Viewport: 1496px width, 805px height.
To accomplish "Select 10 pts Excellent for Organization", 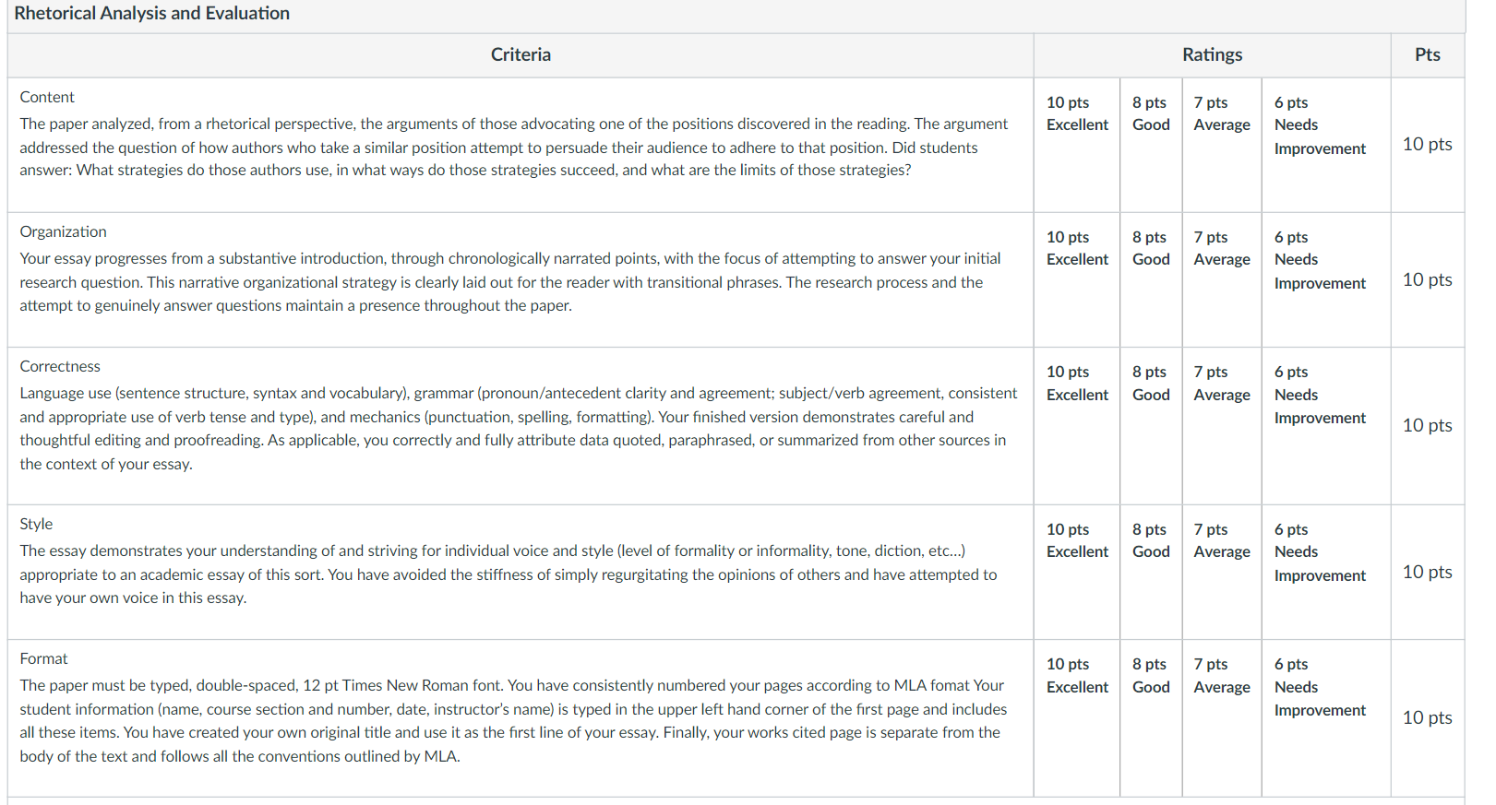I will [1076, 279].
